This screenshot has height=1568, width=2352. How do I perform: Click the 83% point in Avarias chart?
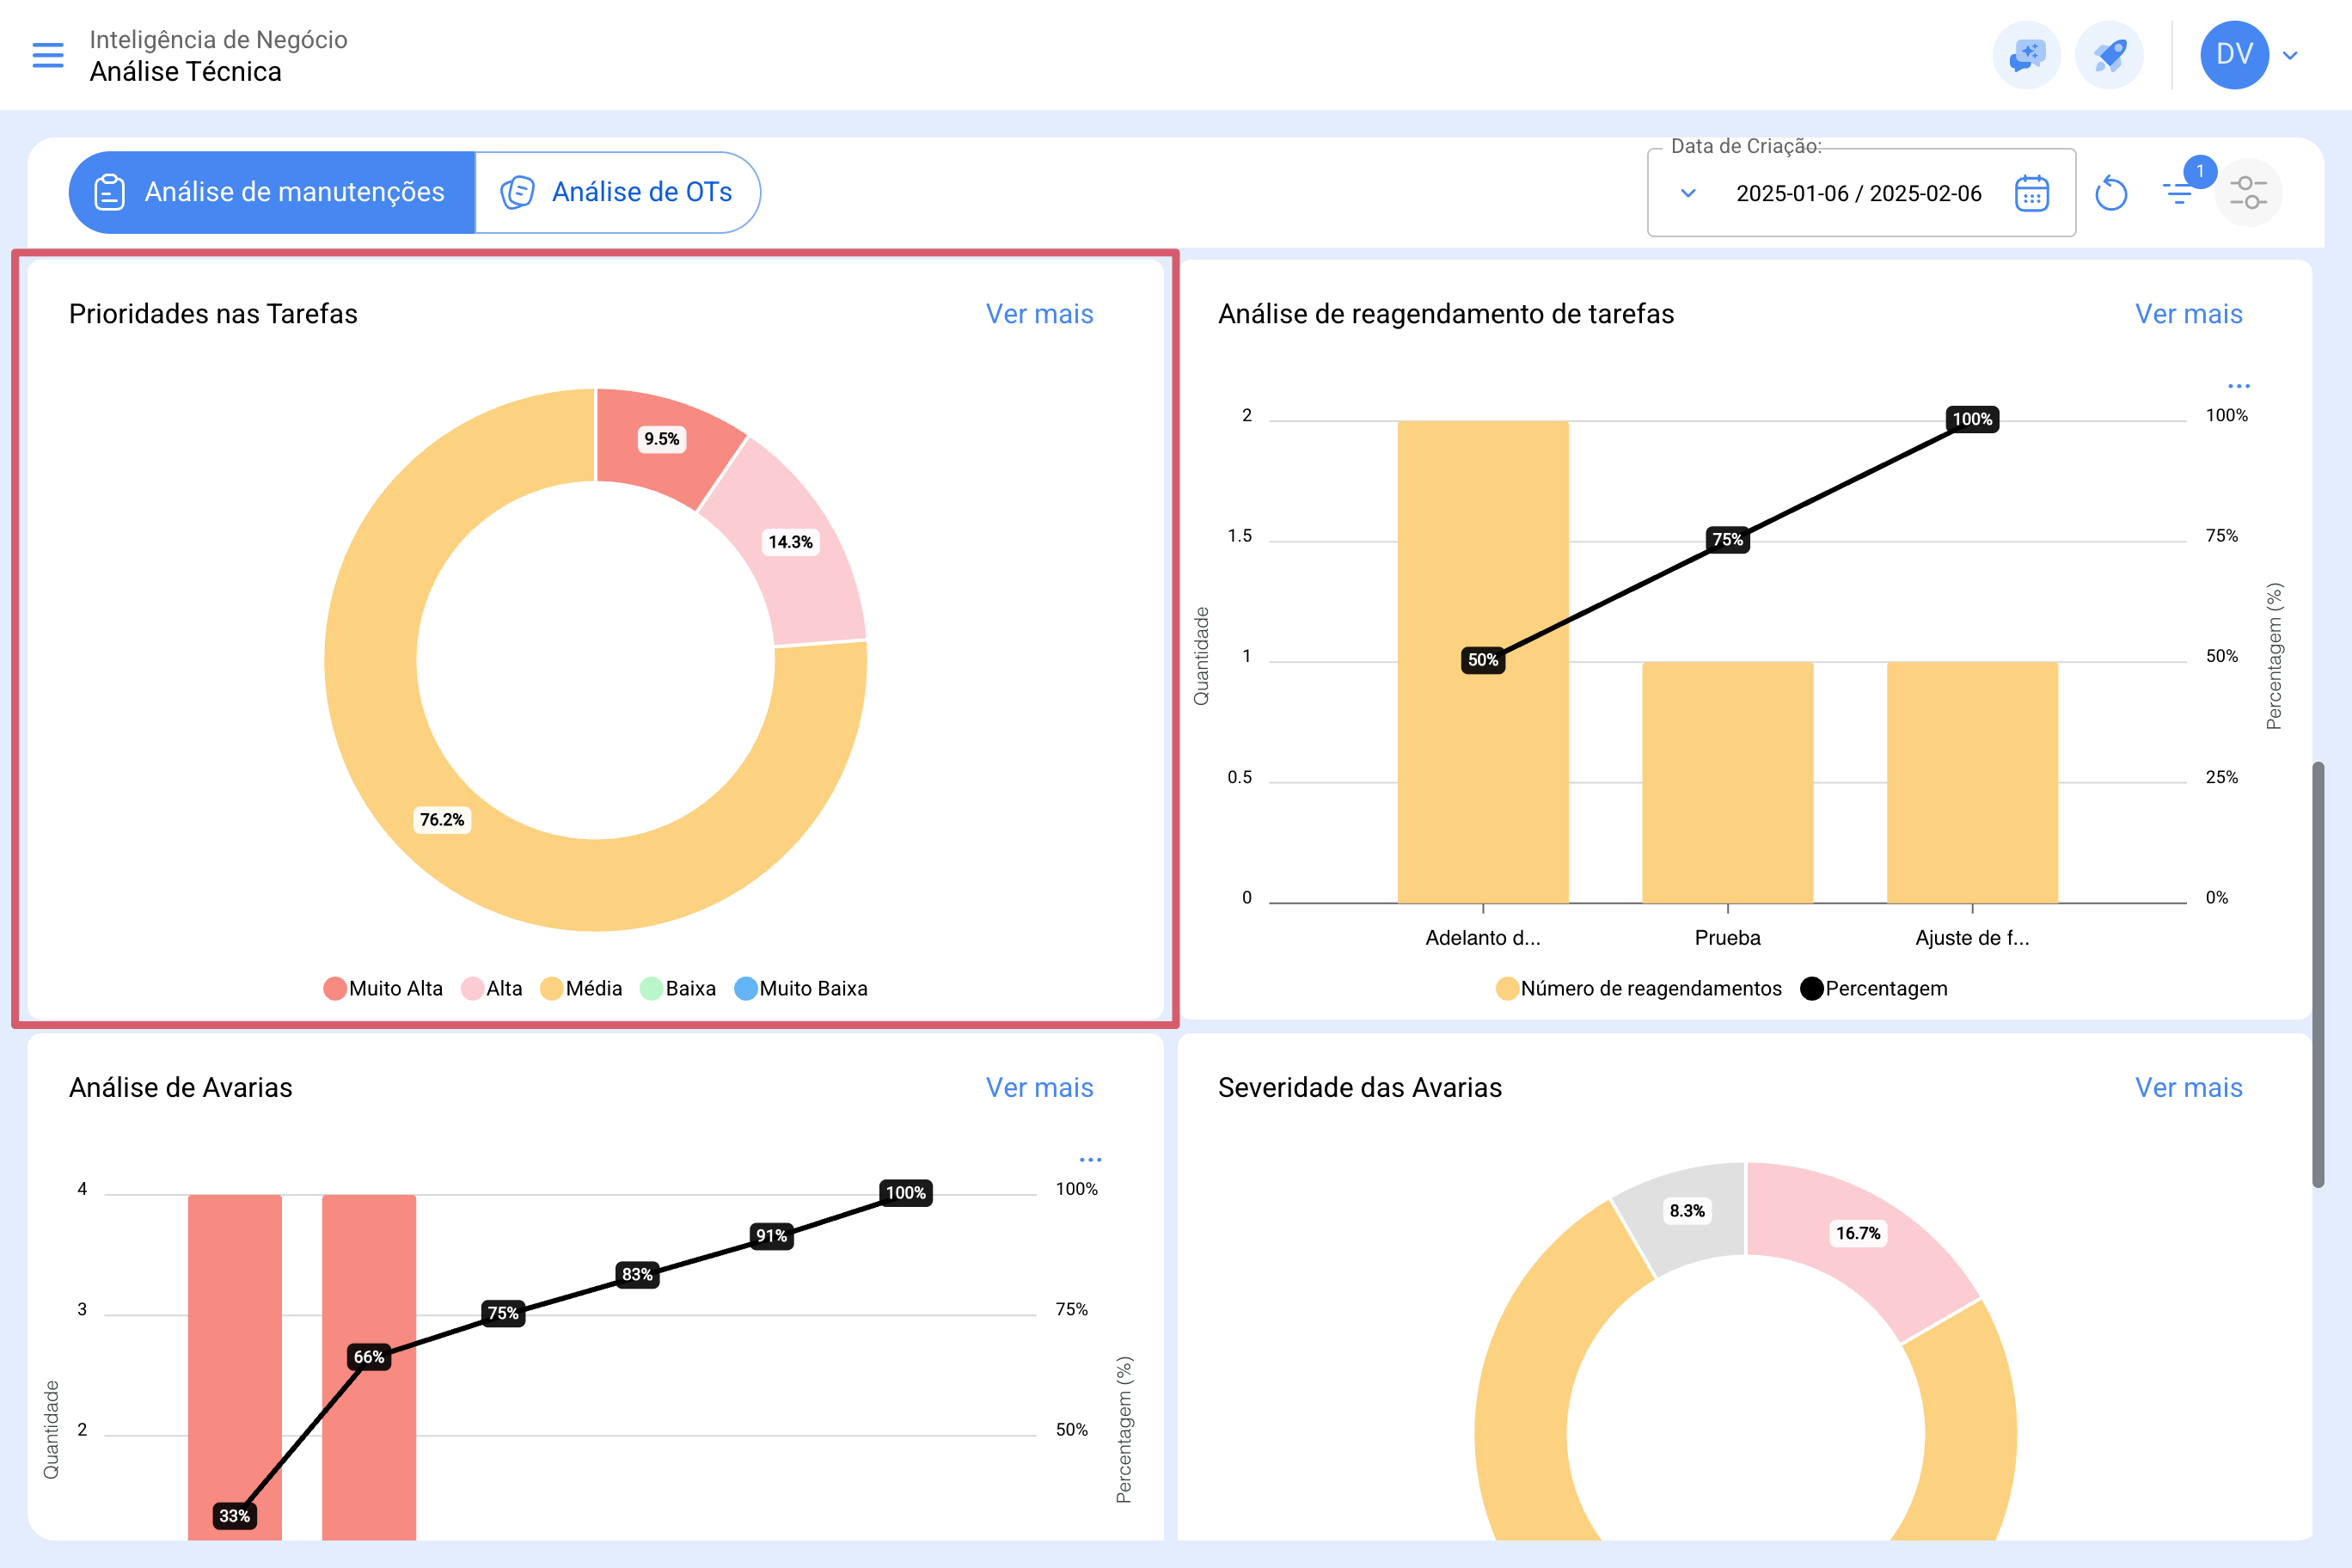(x=637, y=1274)
